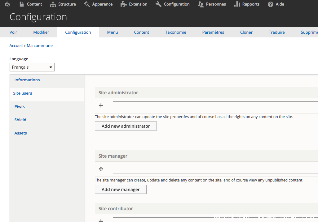Open the Language dropdown set to Français

coord(32,67)
